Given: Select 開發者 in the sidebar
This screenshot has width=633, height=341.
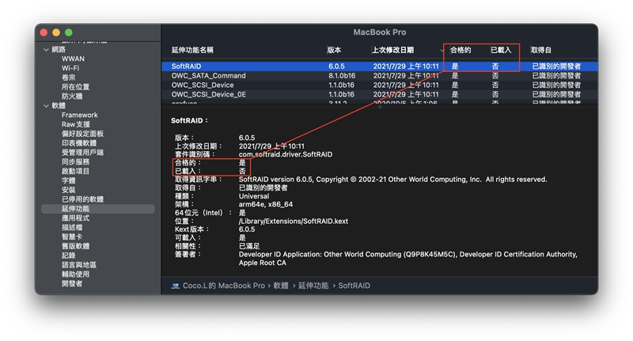Looking at the screenshot, I should (x=72, y=283).
